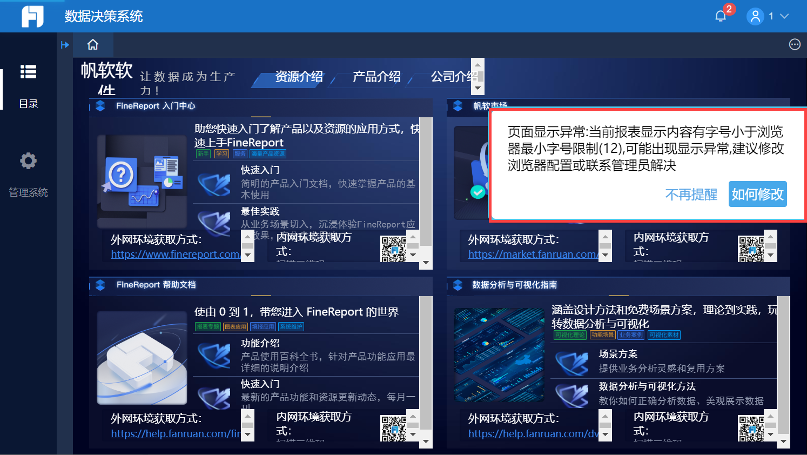Open the 入门中心 question-mark illustration

pyautogui.click(x=142, y=182)
